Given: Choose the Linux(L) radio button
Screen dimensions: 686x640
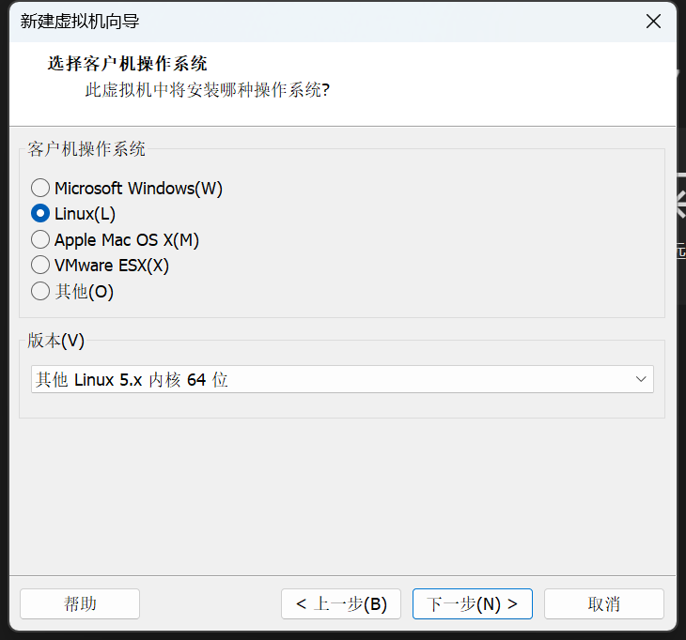Looking at the screenshot, I should (x=40, y=214).
